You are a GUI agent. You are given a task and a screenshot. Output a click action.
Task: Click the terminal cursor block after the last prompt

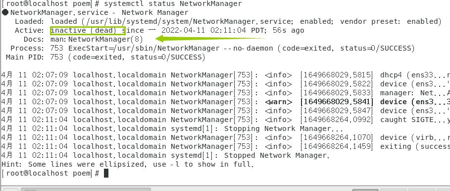point(106,173)
